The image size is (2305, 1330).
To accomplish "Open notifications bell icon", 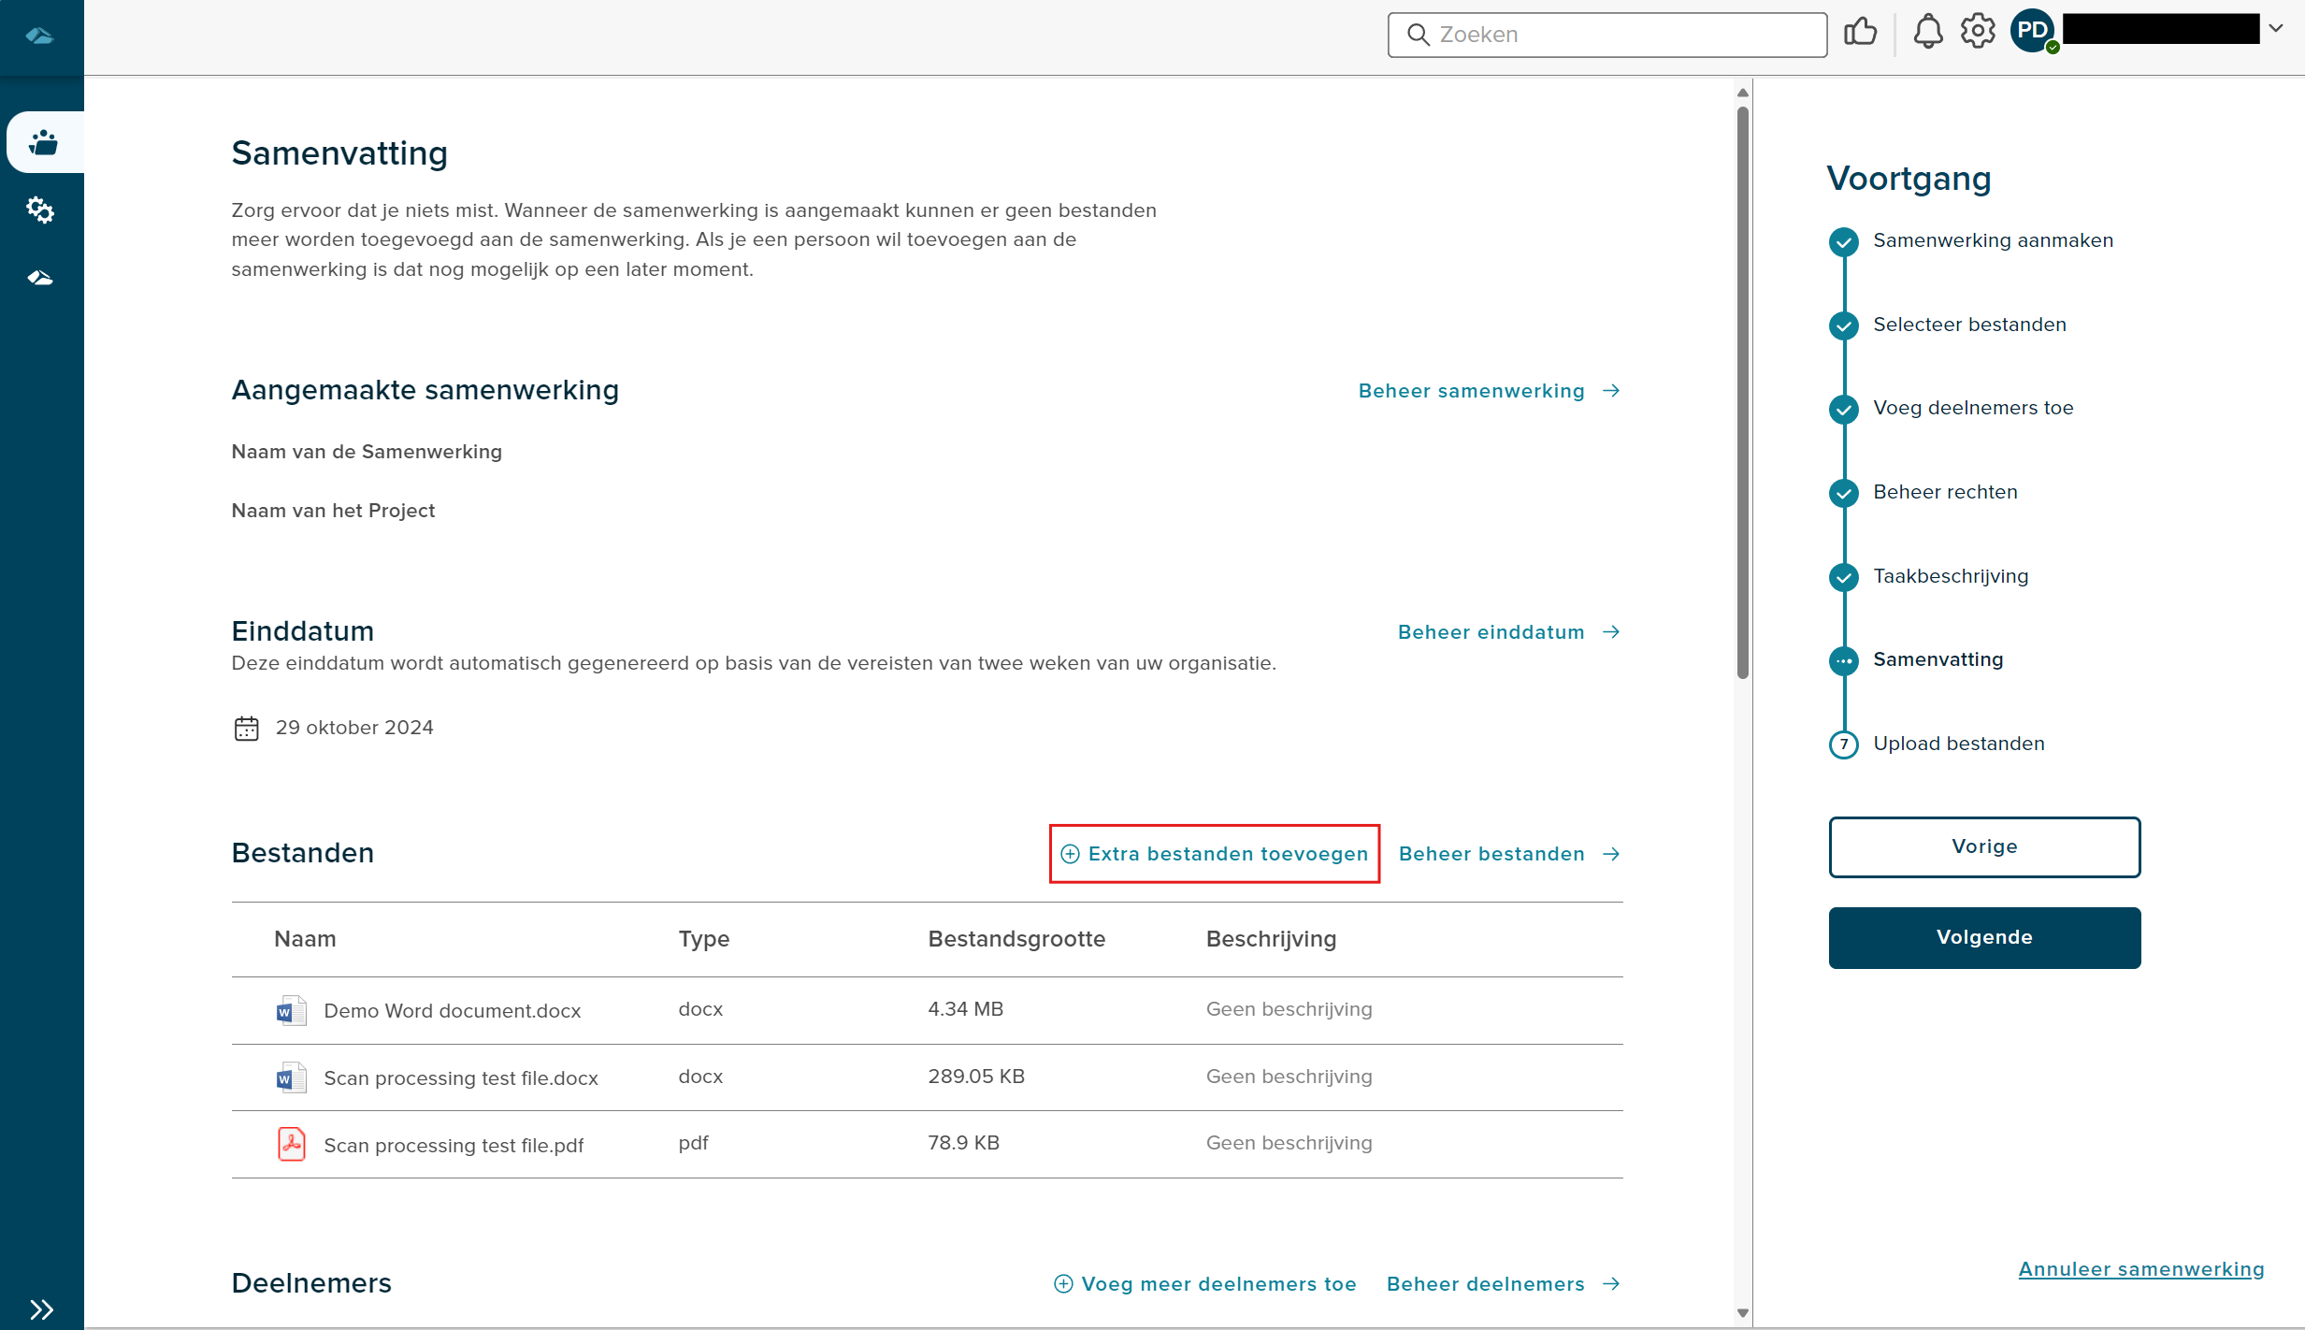I will click(x=1927, y=32).
